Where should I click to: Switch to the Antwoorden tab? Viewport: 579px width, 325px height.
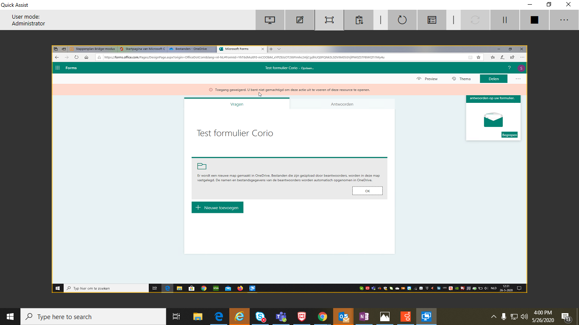[x=342, y=104]
